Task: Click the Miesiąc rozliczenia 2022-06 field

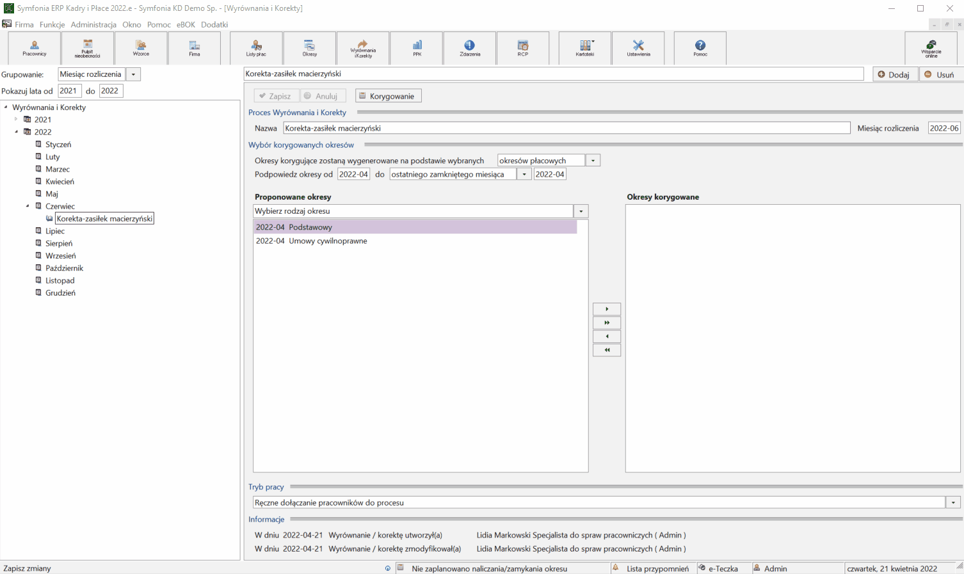Action: point(944,128)
